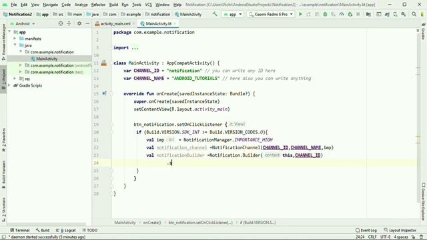Viewport: 427px width, 240px height.
Task: Toggle the Project tool window tab
Action: click(x=3, y=79)
